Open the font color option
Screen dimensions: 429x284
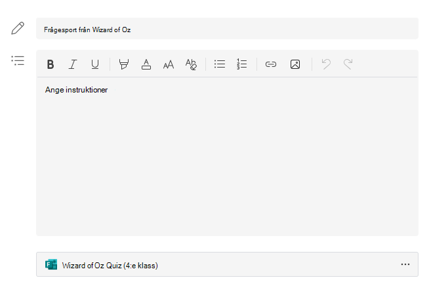pyautogui.click(x=146, y=64)
